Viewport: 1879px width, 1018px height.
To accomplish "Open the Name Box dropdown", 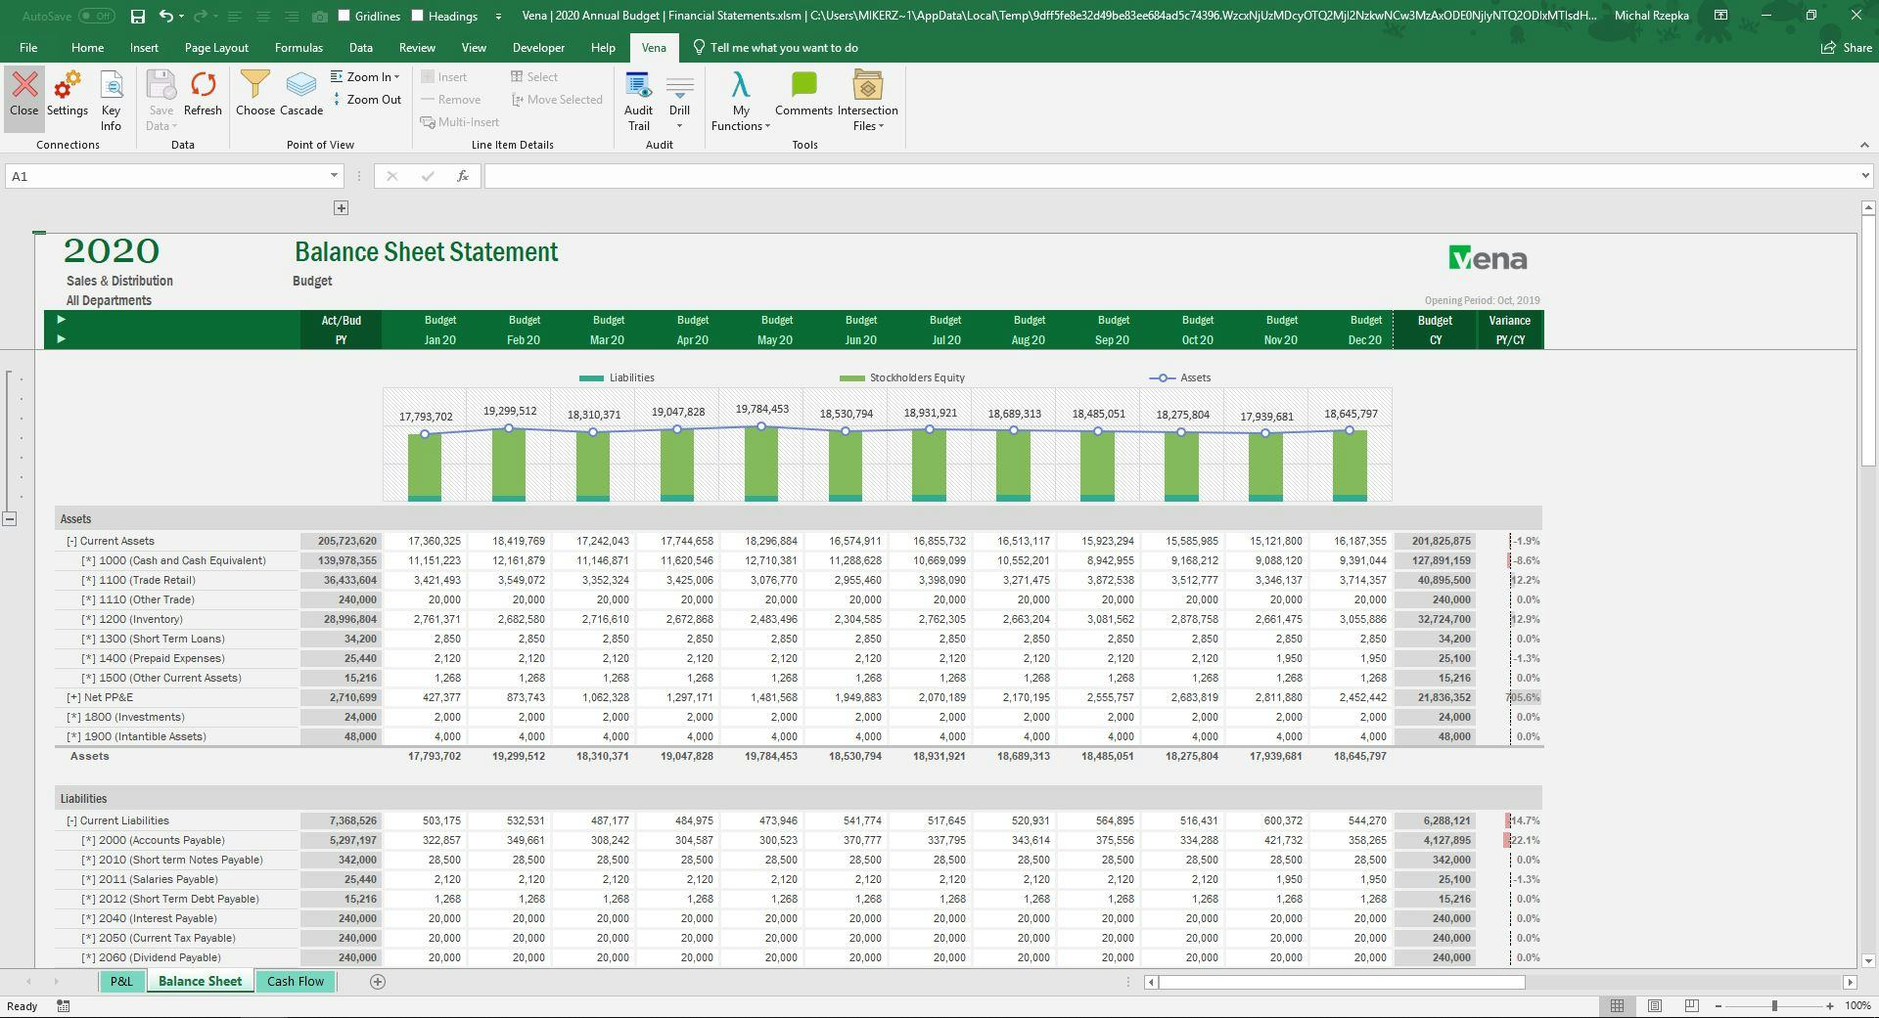I will [332, 176].
